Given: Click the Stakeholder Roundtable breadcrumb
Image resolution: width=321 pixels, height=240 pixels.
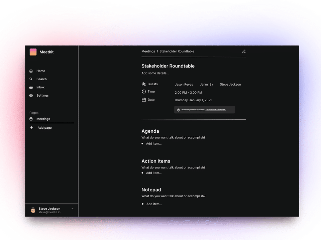Looking at the screenshot, I should click(177, 51).
